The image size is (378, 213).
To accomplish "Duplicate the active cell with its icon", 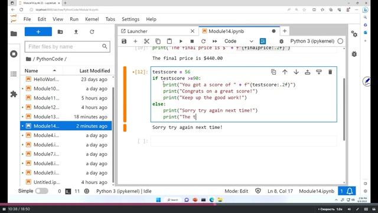I will 273,72.
